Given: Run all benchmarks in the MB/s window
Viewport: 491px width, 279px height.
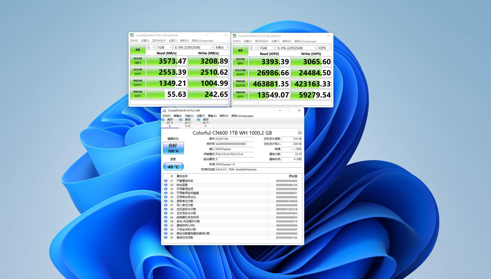Looking at the screenshot, I should [138, 50].
